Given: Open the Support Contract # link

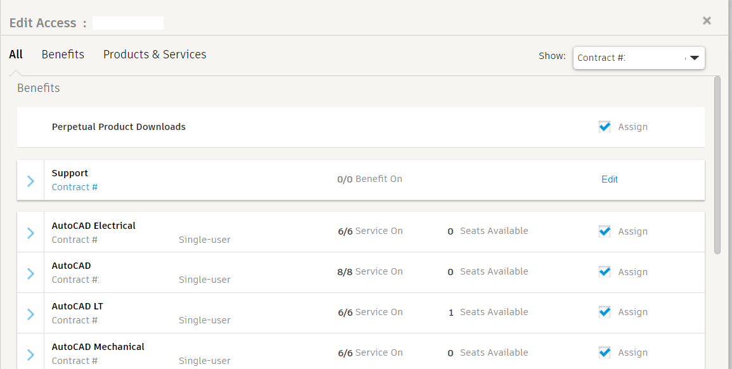Looking at the screenshot, I should click(75, 187).
